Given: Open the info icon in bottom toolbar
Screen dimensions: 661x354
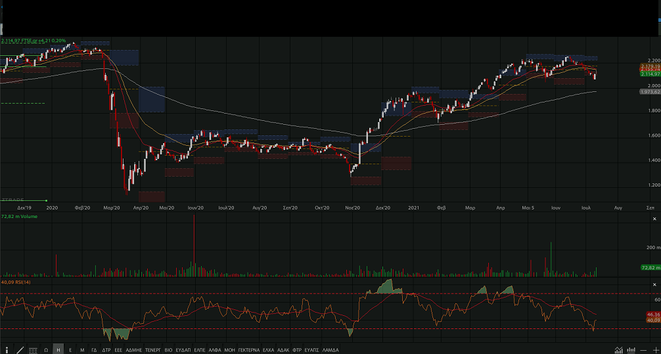Looking at the screenshot, I should coord(7,350).
